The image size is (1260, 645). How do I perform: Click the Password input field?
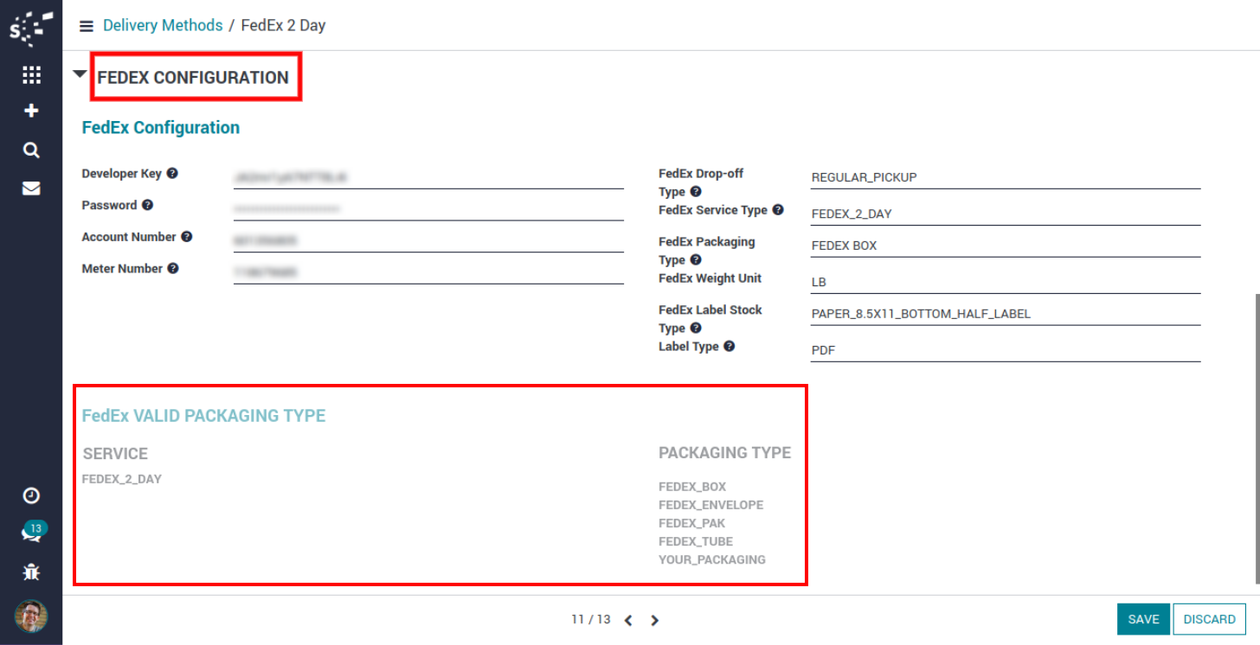(428, 209)
